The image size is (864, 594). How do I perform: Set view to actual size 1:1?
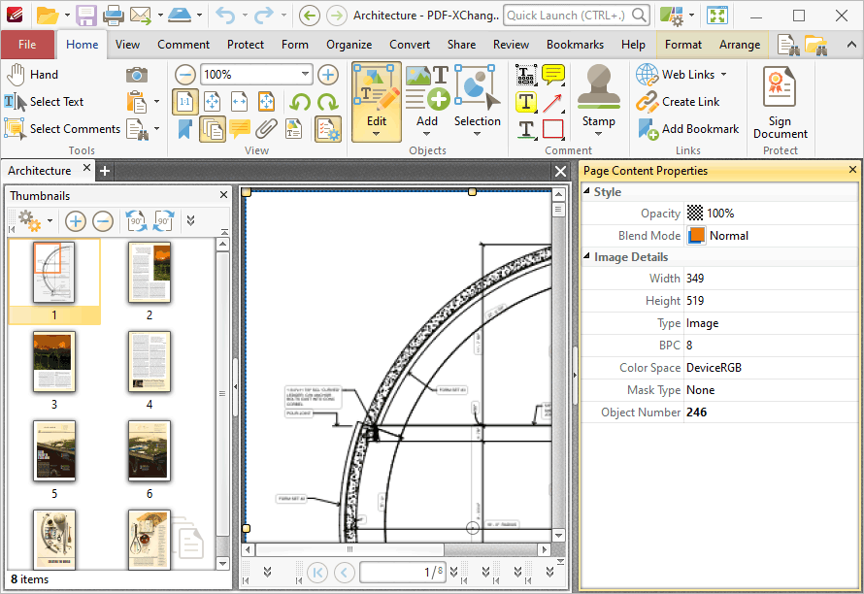click(x=185, y=102)
